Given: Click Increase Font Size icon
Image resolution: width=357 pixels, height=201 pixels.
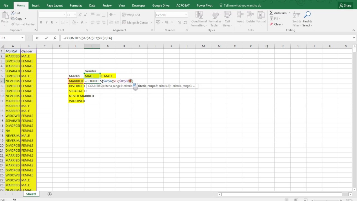Looking at the screenshot, I should click(80, 15).
